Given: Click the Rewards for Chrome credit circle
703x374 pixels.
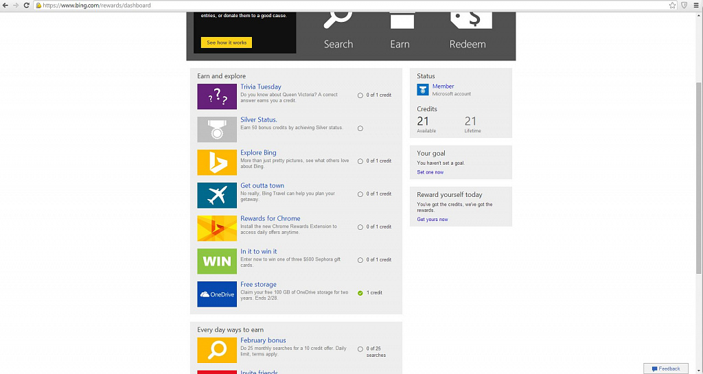Looking at the screenshot, I should point(360,227).
